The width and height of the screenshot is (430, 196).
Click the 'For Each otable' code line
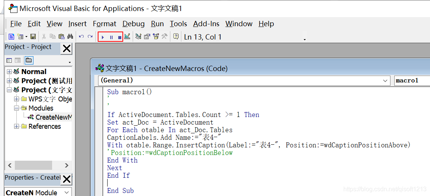point(170,130)
